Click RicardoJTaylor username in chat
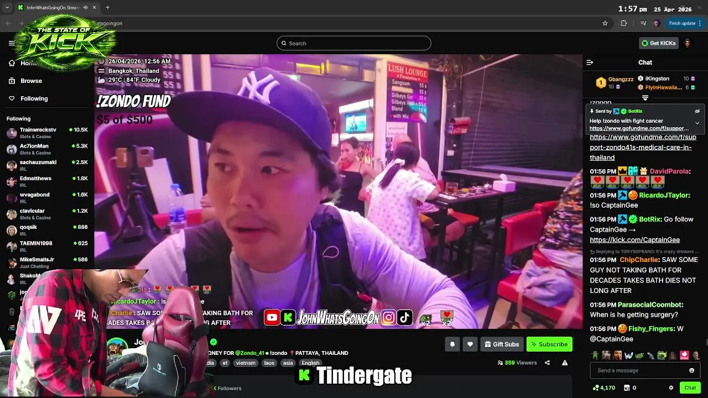This screenshot has width=708, height=398. (663, 195)
